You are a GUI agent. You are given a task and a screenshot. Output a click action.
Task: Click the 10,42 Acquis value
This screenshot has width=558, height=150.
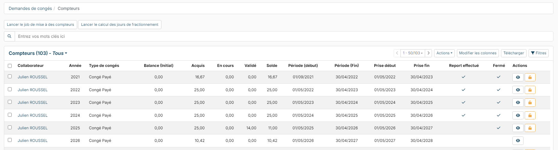(200, 141)
